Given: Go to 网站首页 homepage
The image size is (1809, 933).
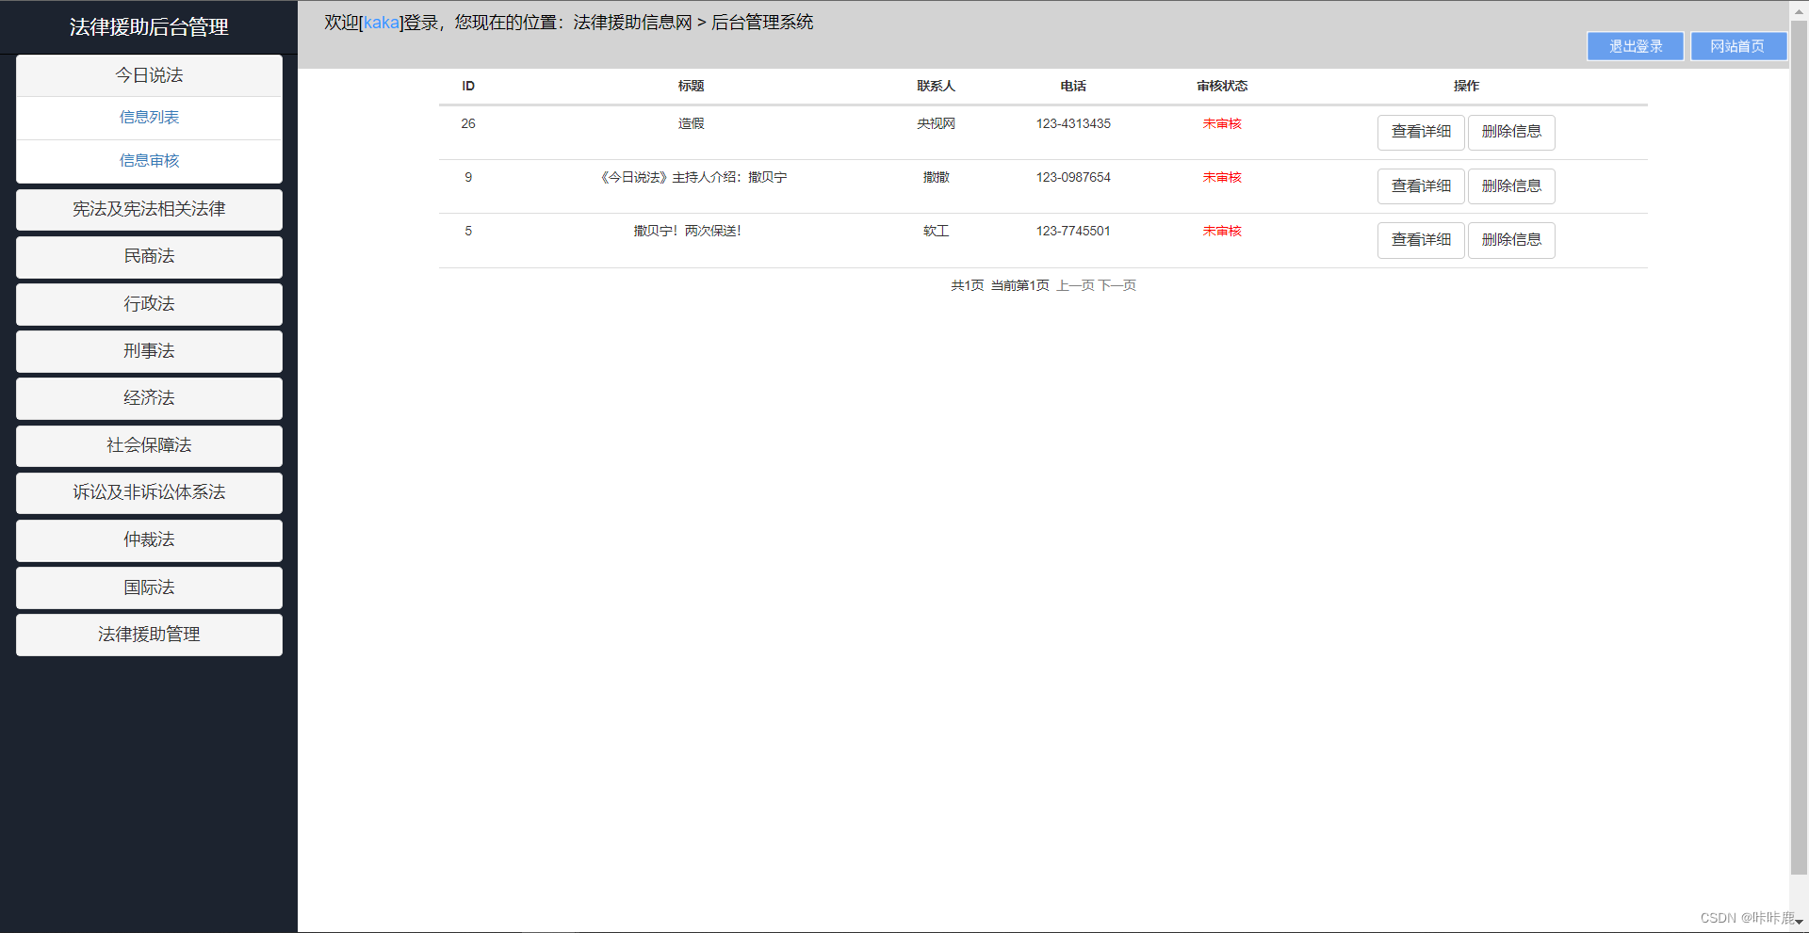Looking at the screenshot, I should coord(1738,46).
